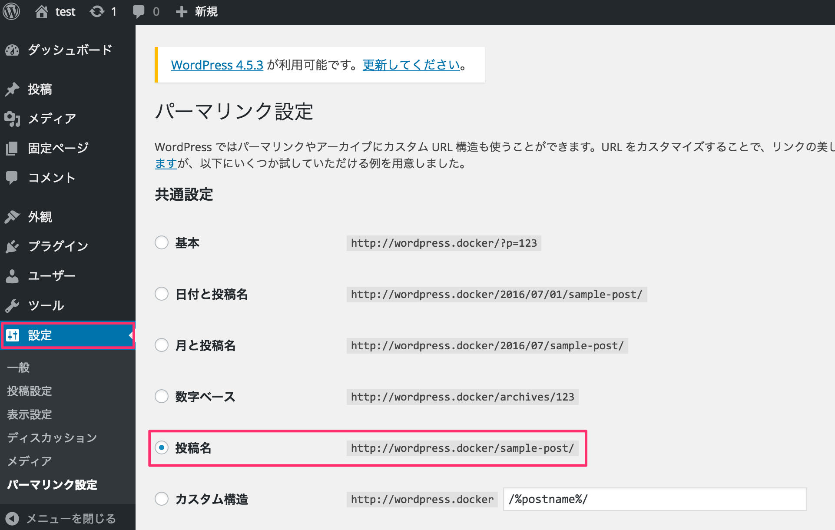The image size is (835, 530).
Task: Click the ツール wrench icon
Action: (12, 305)
